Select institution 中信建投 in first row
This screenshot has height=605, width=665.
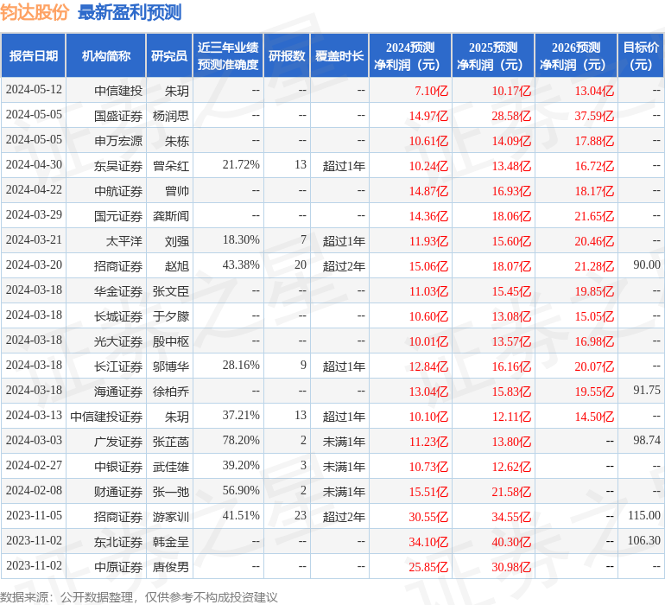[118, 91]
